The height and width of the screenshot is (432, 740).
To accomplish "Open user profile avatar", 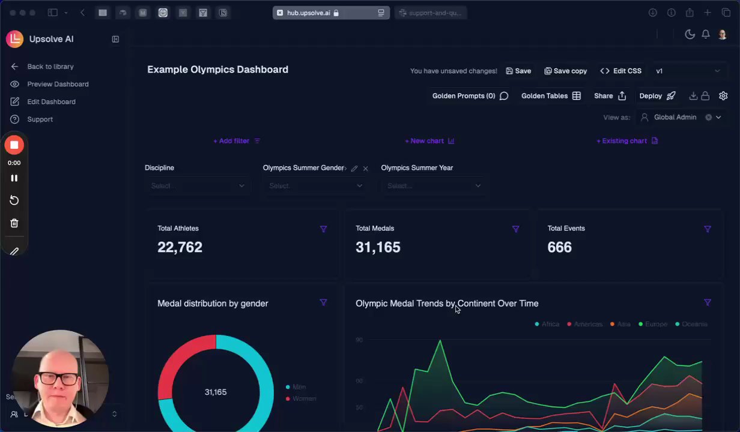I will 723,34.
